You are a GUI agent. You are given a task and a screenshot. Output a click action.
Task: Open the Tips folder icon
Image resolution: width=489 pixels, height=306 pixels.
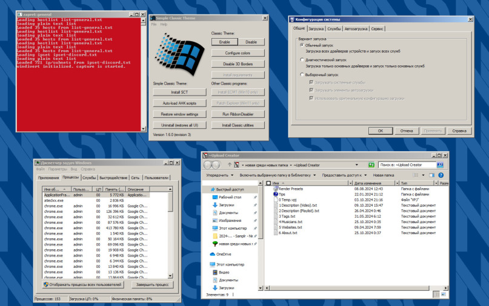click(x=274, y=194)
